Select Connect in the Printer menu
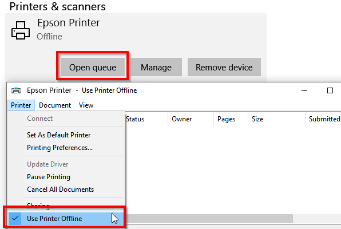The width and height of the screenshot is (341, 229). tap(66, 119)
